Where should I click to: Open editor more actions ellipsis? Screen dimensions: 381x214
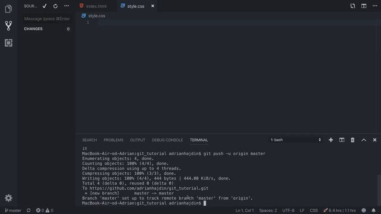tap(374, 6)
